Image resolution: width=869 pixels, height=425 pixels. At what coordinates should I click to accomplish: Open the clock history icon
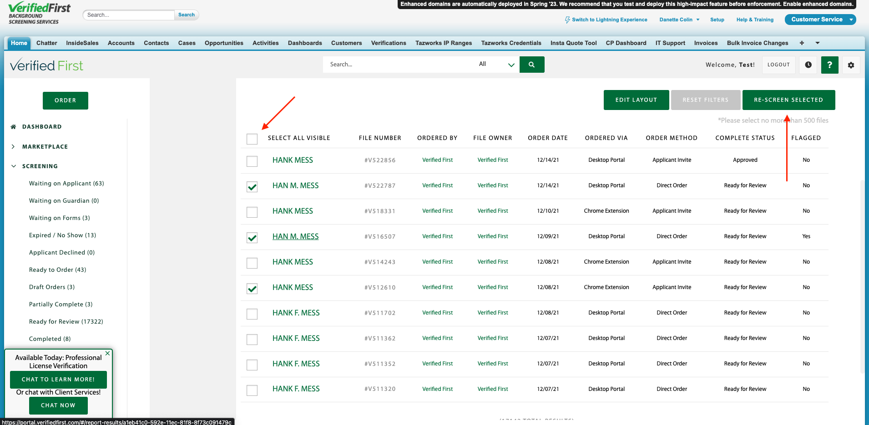tap(808, 65)
